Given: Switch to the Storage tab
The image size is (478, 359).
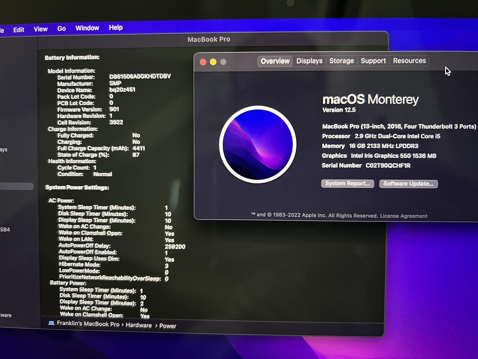Looking at the screenshot, I should pos(342,61).
